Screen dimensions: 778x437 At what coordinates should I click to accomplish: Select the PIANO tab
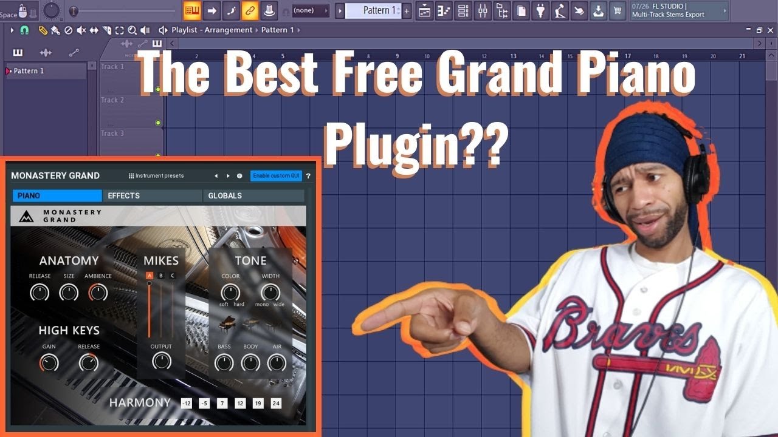57,195
